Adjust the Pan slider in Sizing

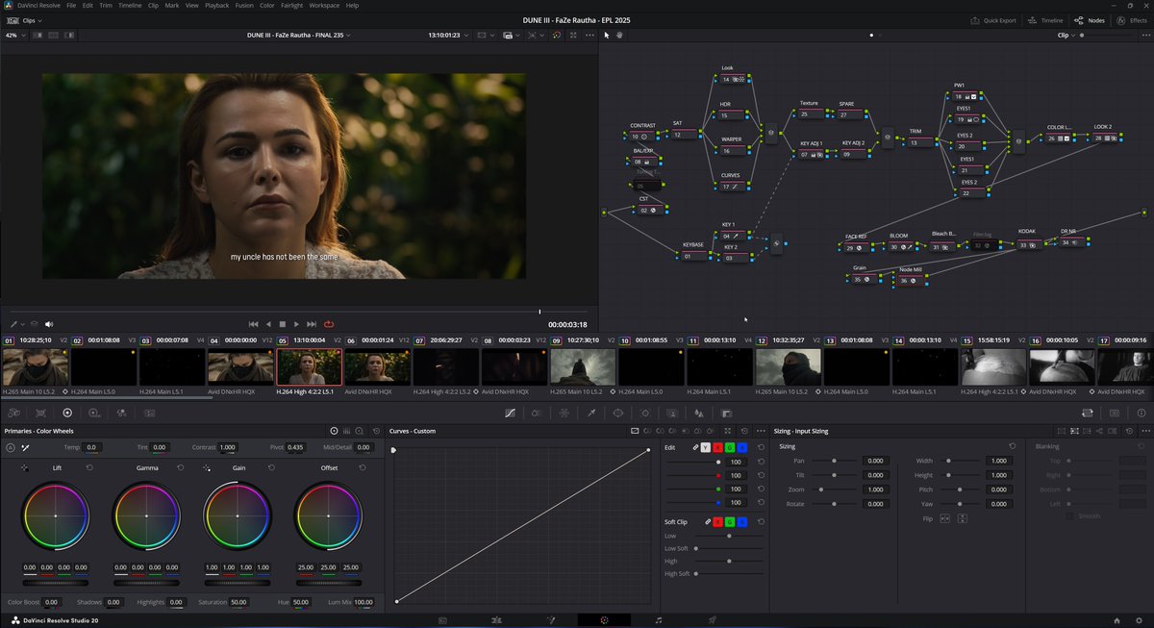[834, 461]
